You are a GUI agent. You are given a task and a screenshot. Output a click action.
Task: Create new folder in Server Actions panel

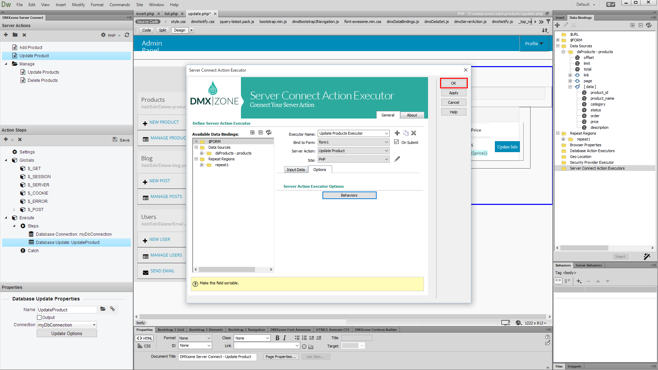[15, 35]
